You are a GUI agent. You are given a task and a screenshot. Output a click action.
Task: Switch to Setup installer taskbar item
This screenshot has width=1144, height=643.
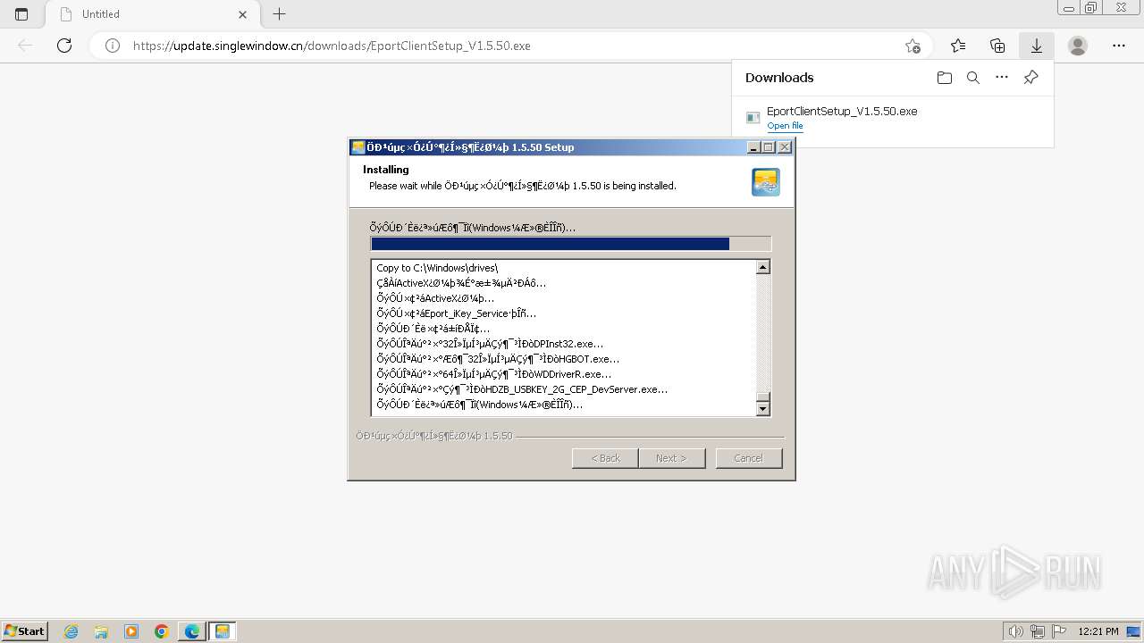[x=223, y=631]
